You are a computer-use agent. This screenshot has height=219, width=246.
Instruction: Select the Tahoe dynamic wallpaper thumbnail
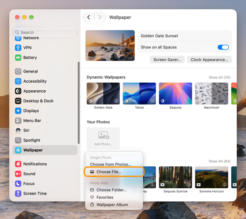click(x=139, y=93)
